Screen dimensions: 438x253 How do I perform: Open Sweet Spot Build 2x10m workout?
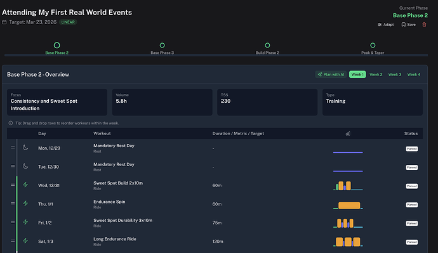[118, 183]
